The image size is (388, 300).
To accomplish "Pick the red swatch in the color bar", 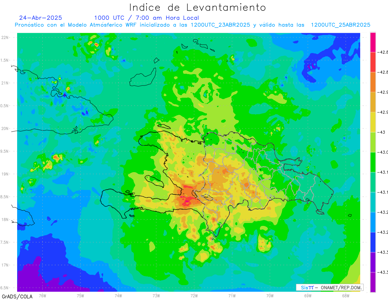I will [373, 62].
